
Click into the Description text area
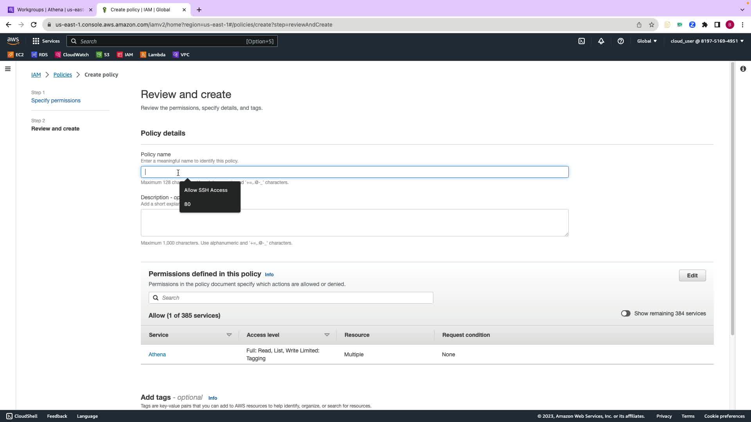coord(354,223)
